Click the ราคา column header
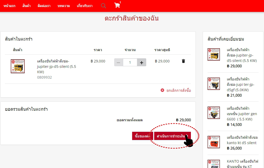The width and height of the screenshot is (264, 168). click(98, 50)
